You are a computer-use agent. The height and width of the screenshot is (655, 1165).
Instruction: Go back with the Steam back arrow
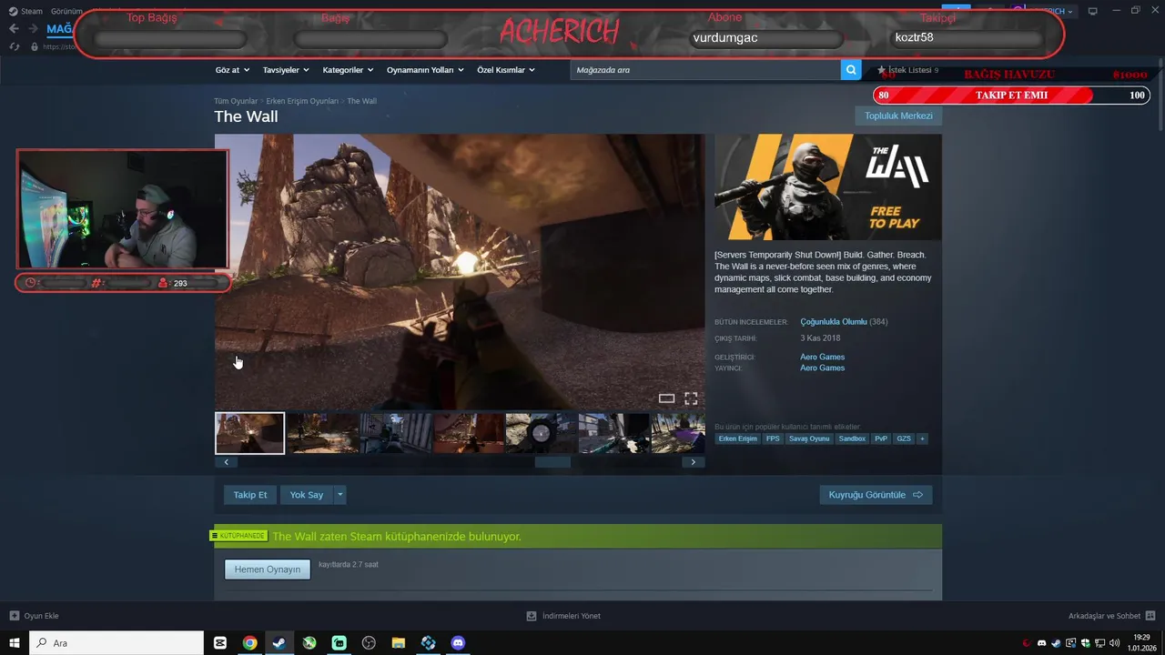pos(14,29)
